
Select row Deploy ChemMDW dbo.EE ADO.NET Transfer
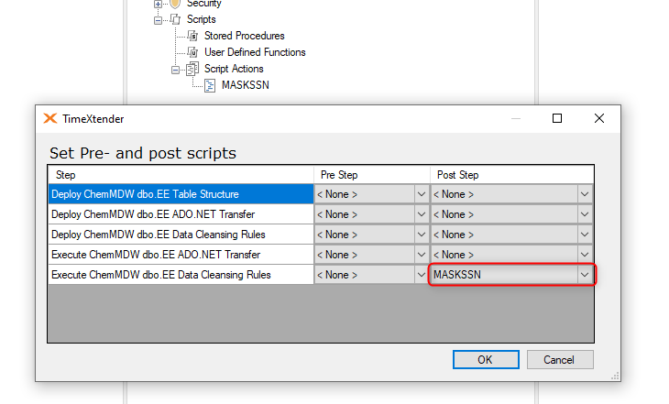tap(181, 214)
